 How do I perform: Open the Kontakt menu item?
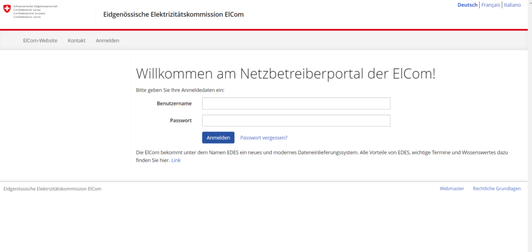pos(77,40)
